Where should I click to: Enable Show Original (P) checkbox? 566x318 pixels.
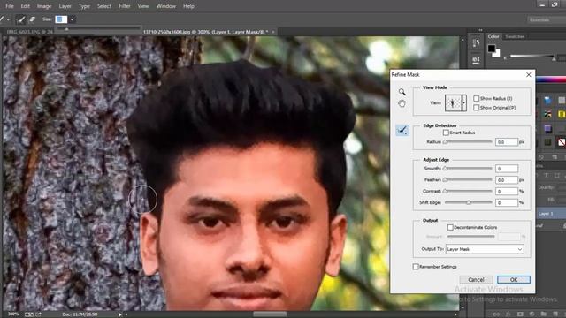(476, 108)
